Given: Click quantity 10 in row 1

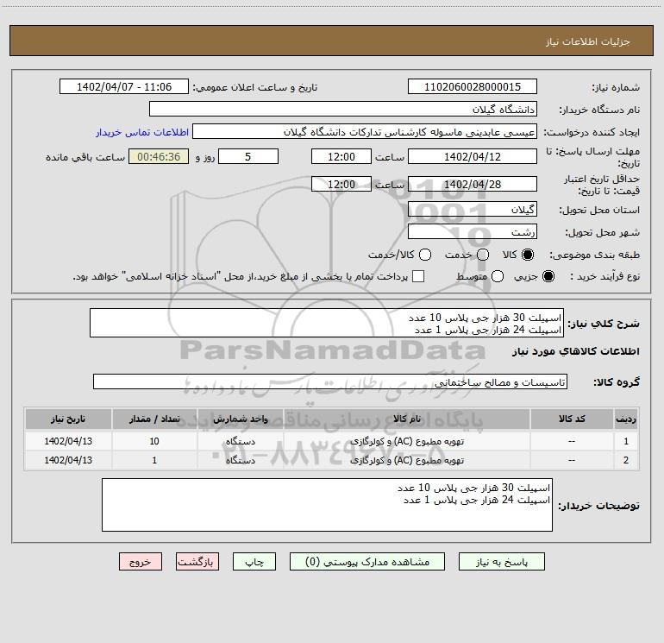Looking at the screenshot, I should tap(154, 441).
